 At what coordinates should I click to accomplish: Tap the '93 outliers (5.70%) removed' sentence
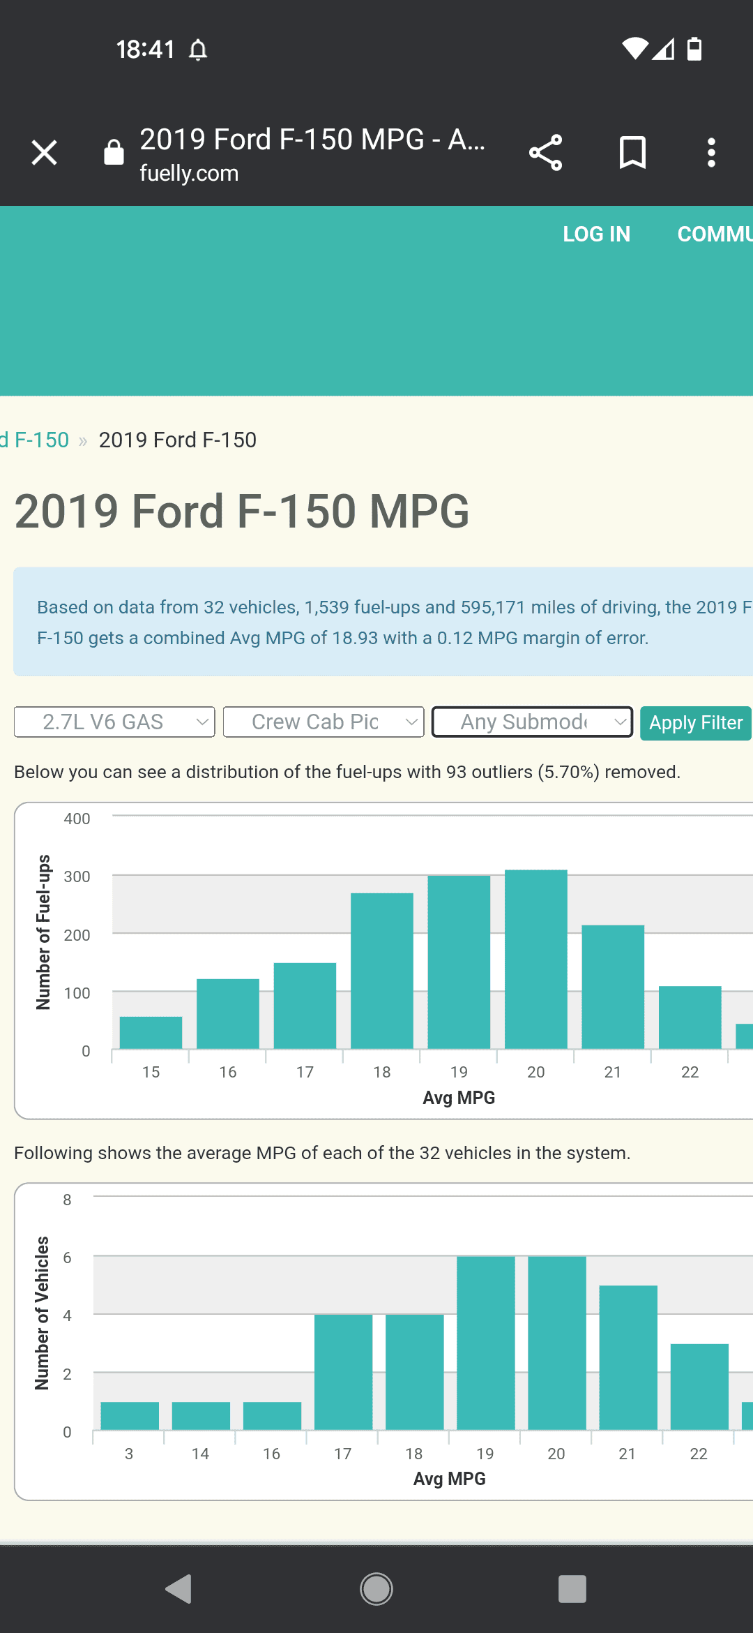click(x=347, y=772)
